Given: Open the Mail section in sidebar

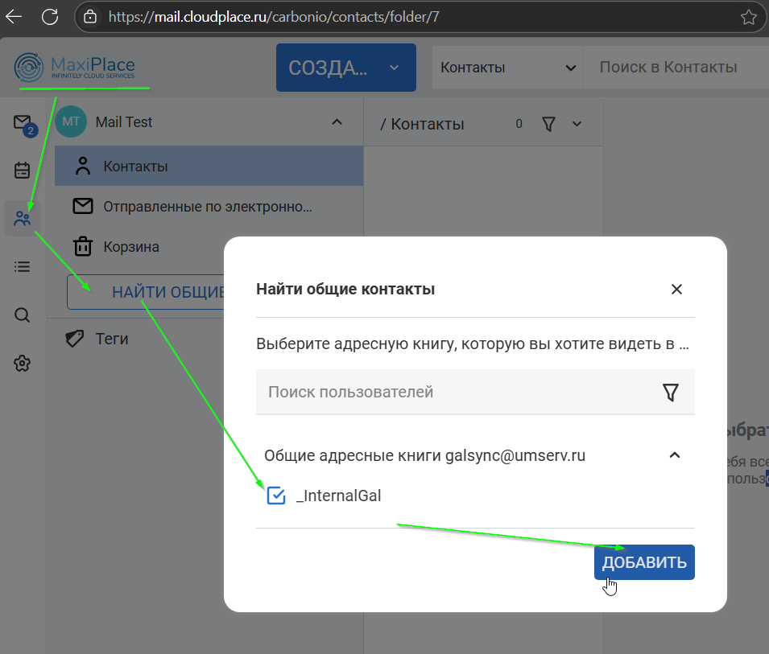Looking at the screenshot, I should tap(22, 122).
